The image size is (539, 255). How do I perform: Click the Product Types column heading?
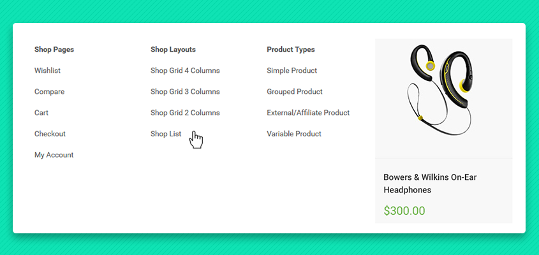coord(290,50)
